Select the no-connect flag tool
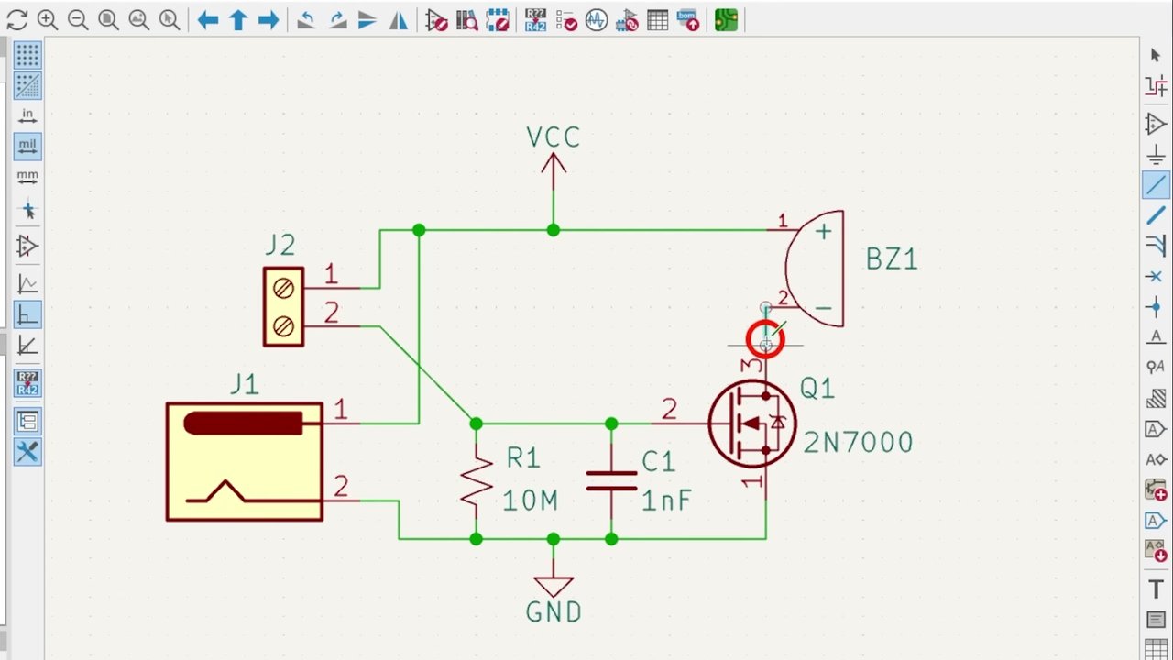 [1156, 276]
